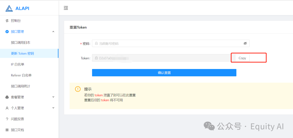Open the 控制台 menu item
This screenshot has width=293, height=138.
point(29,21)
